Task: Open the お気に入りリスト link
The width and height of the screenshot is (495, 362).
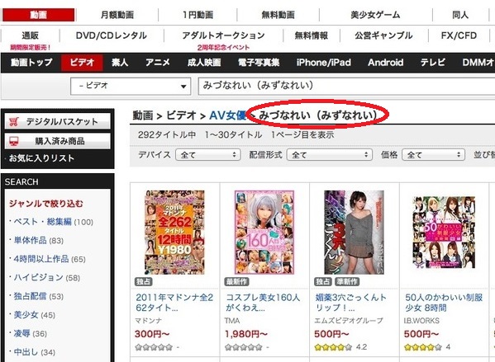Action: (x=41, y=158)
